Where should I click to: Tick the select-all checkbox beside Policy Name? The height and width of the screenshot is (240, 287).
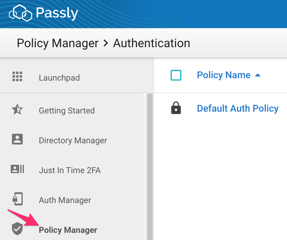(x=176, y=75)
